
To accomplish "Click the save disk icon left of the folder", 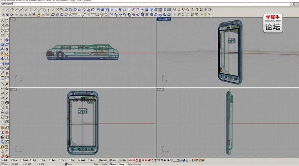I will [x=34, y=15].
